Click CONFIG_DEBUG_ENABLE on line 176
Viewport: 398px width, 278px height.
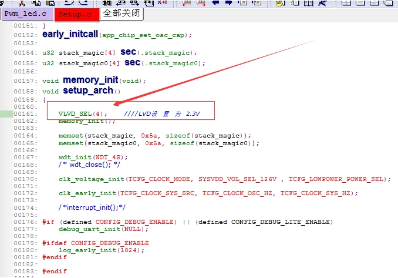click(x=134, y=222)
